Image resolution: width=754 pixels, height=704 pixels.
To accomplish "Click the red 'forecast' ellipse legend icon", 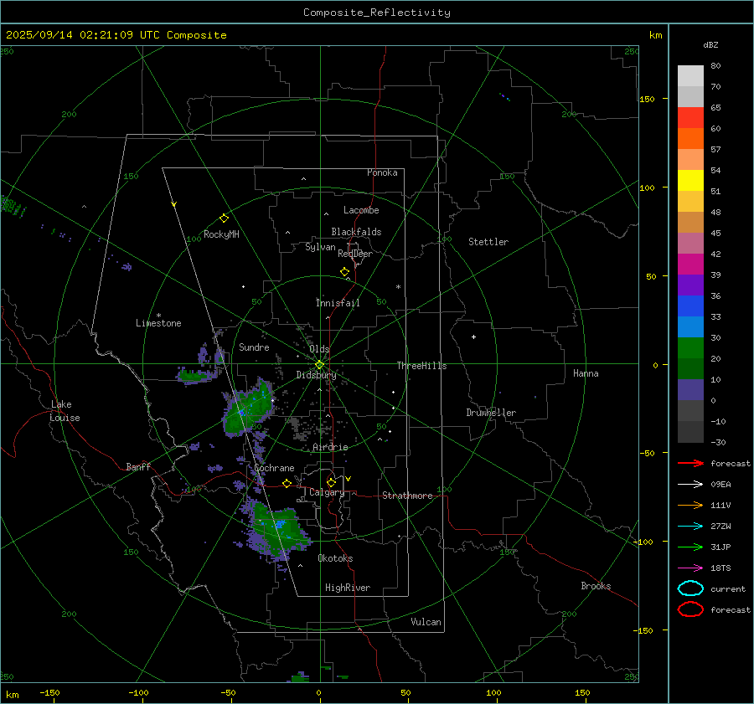I will pos(690,609).
